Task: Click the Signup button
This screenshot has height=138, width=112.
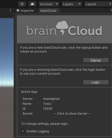Action: pos(96,60)
